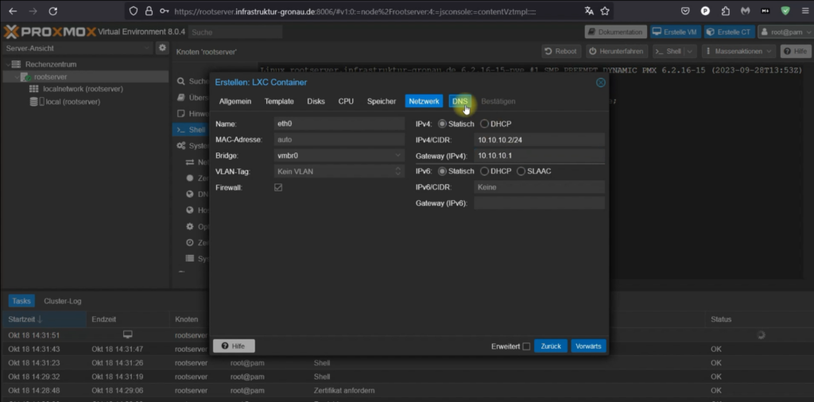Open the Server-Ansicht gear settings icon
This screenshot has height=402, width=814.
[162, 48]
